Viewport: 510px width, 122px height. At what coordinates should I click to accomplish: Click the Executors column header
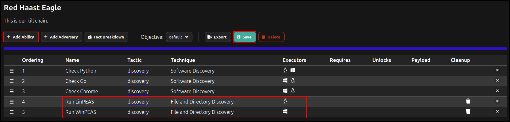click(294, 60)
